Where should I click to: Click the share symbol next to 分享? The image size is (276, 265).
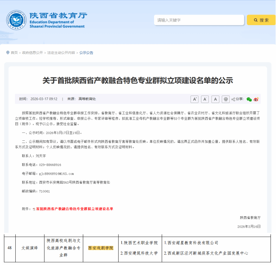pyautogui.click(x=233, y=99)
